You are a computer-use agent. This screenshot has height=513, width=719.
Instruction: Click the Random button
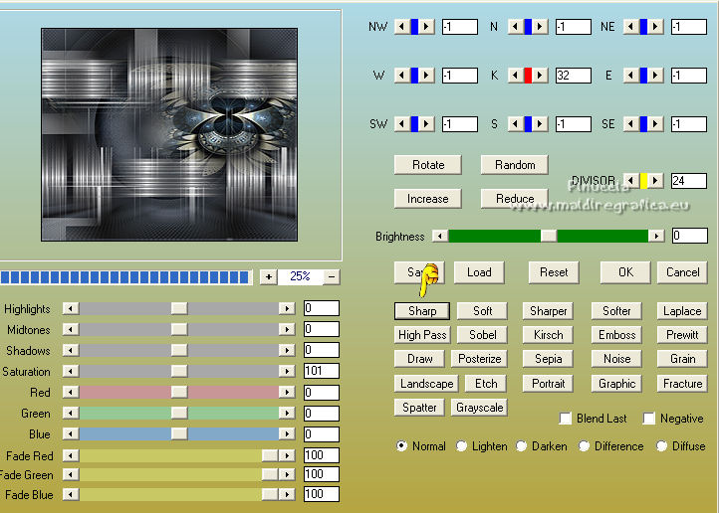[515, 165]
